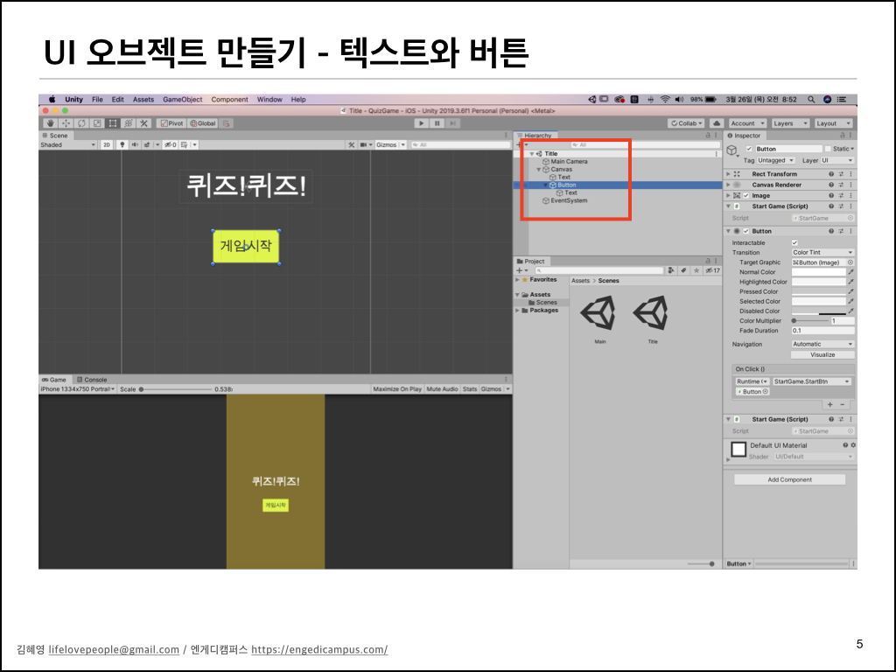Click the help icon on Rect Transform

[831, 174]
